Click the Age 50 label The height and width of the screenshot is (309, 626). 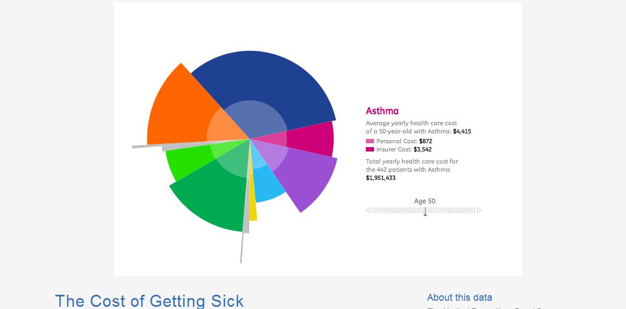pos(425,201)
